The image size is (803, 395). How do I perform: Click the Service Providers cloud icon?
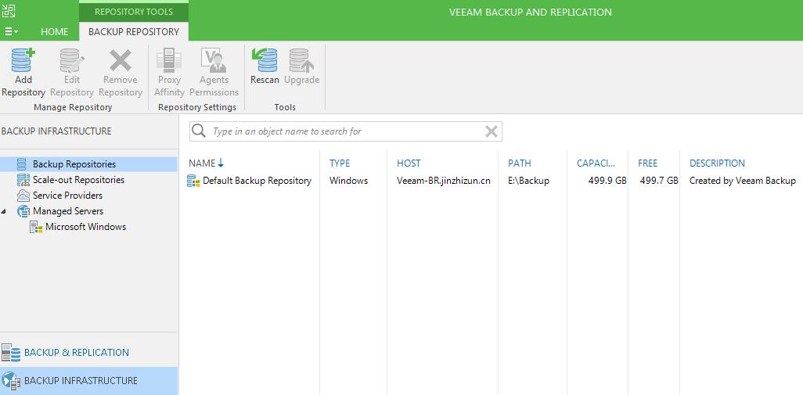23,196
